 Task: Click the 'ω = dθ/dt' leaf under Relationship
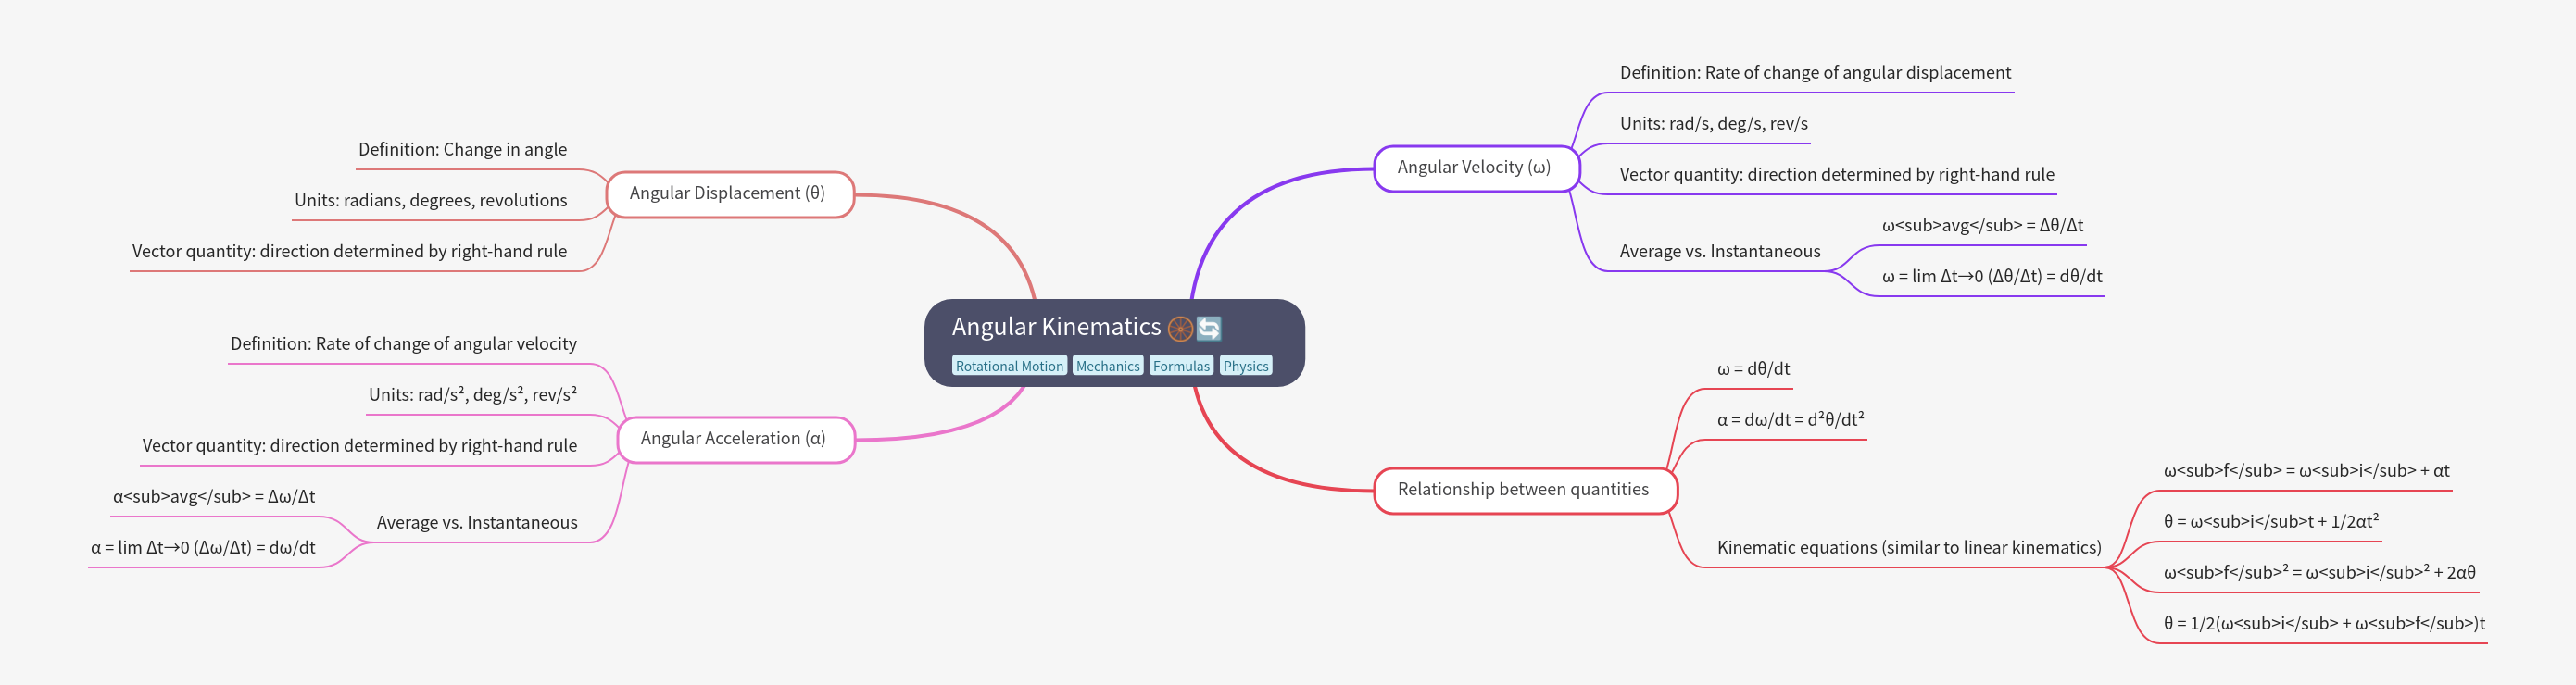pyautogui.click(x=1753, y=369)
